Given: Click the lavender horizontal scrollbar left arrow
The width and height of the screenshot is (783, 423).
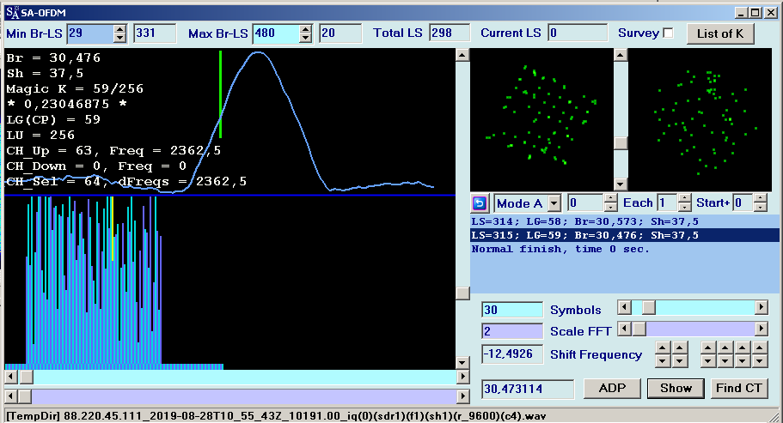Looking at the screenshot, I should coord(11,396).
